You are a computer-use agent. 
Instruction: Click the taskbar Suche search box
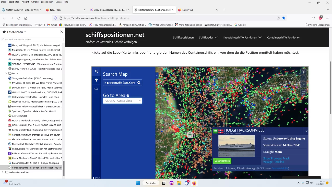(x=151, y=183)
